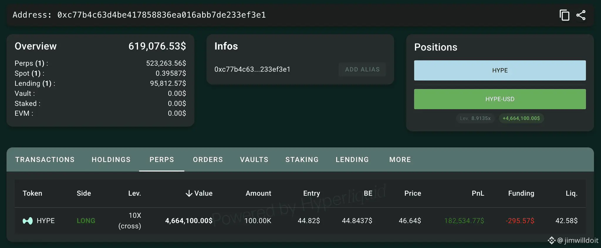Click the break-even price 44.8437$
The height and width of the screenshot is (248, 601).
357,221
